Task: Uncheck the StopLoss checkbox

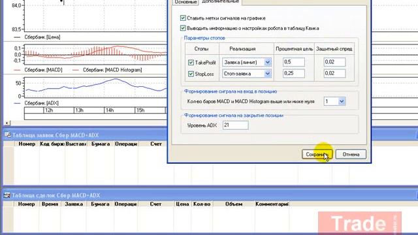Action: 191,74
